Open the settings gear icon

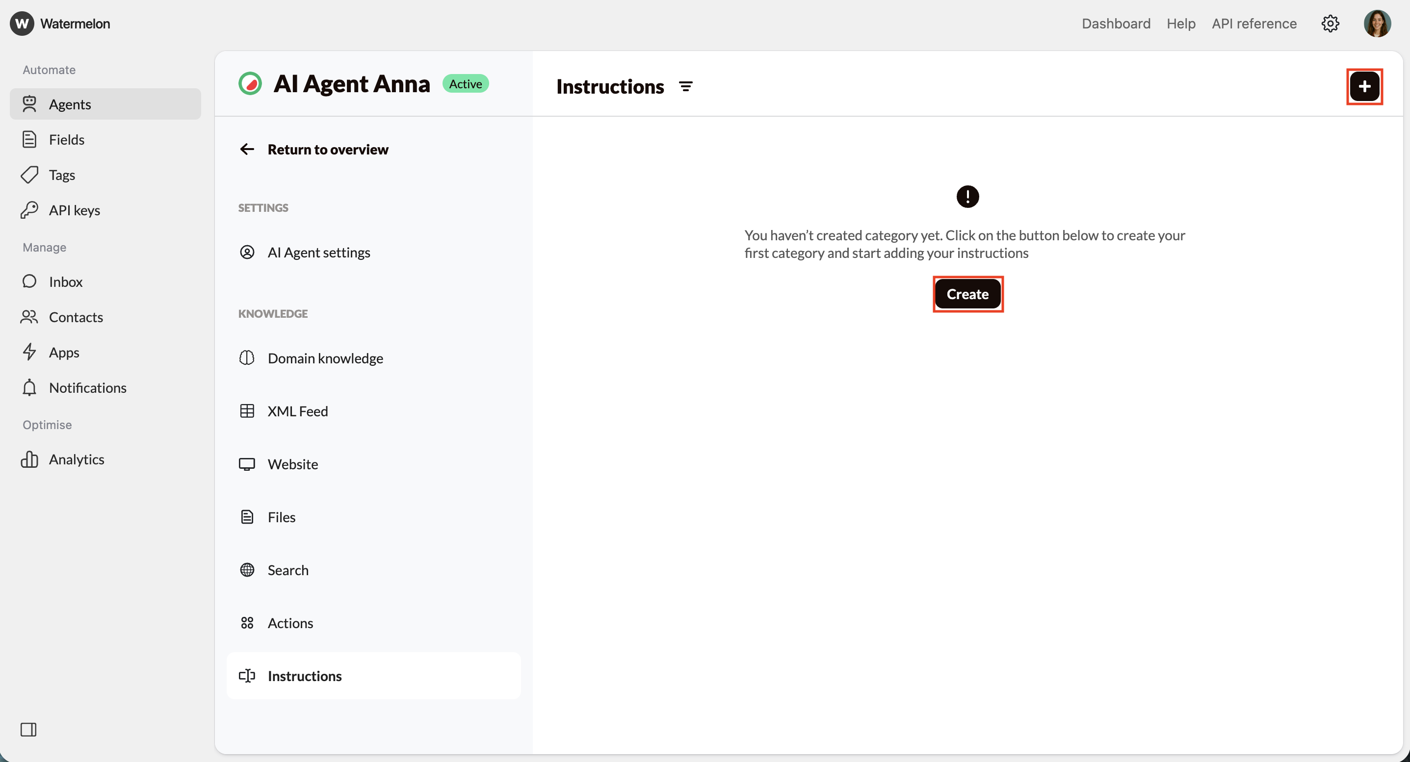tap(1330, 24)
